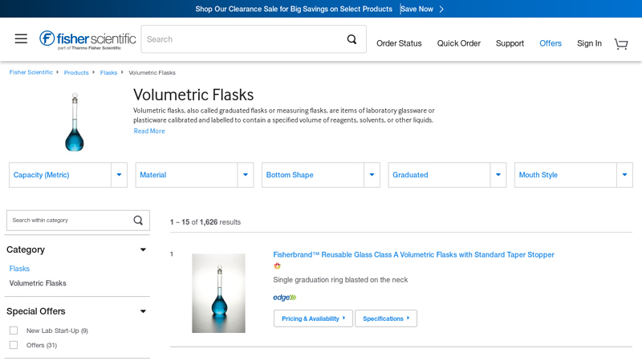
Task: Go to Order Status
Action: click(399, 43)
